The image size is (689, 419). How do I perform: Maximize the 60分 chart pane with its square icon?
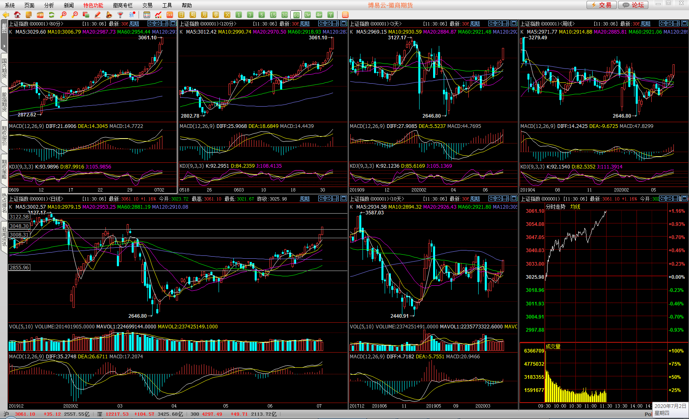(x=173, y=24)
